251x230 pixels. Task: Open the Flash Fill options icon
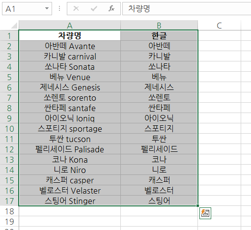[x=205, y=213]
